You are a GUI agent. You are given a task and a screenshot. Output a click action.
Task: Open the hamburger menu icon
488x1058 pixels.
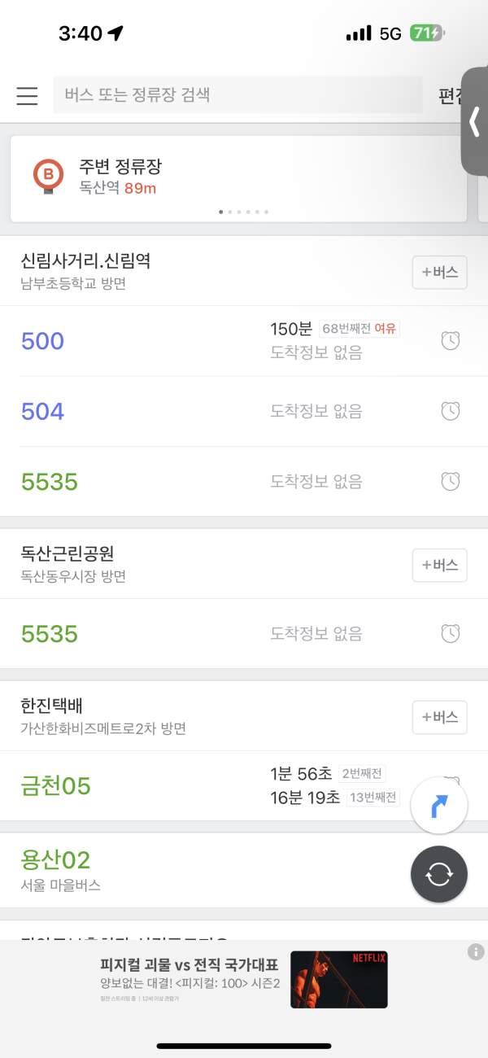(27, 95)
